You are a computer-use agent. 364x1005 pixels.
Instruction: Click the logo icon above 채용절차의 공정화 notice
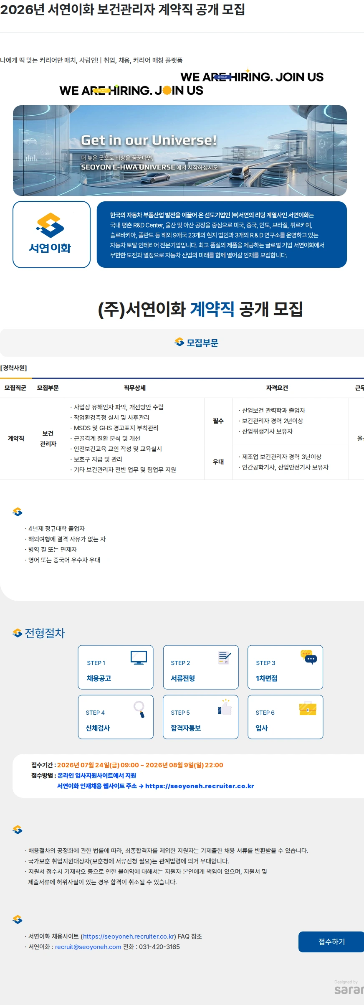pyautogui.click(x=17, y=830)
